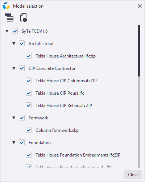The width and height of the screenshot is (145, 182).
Task: Collapse the Foundation folder arrow
Action: click(14, 143)
